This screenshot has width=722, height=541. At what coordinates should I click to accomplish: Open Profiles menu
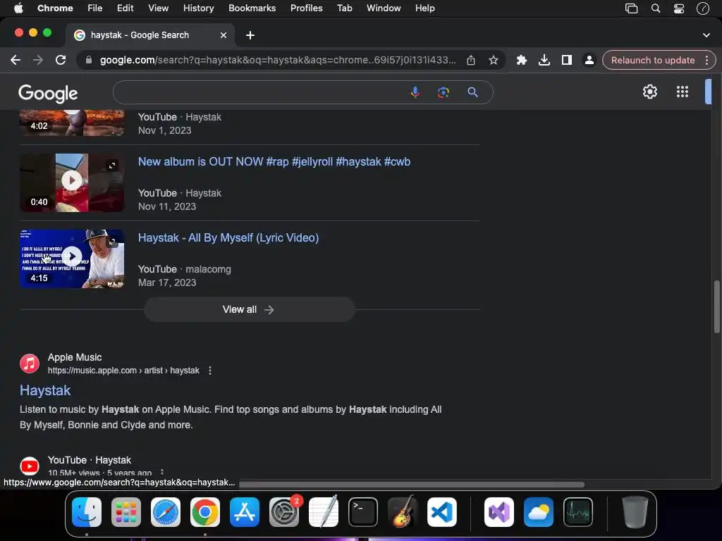pos(306,8)
